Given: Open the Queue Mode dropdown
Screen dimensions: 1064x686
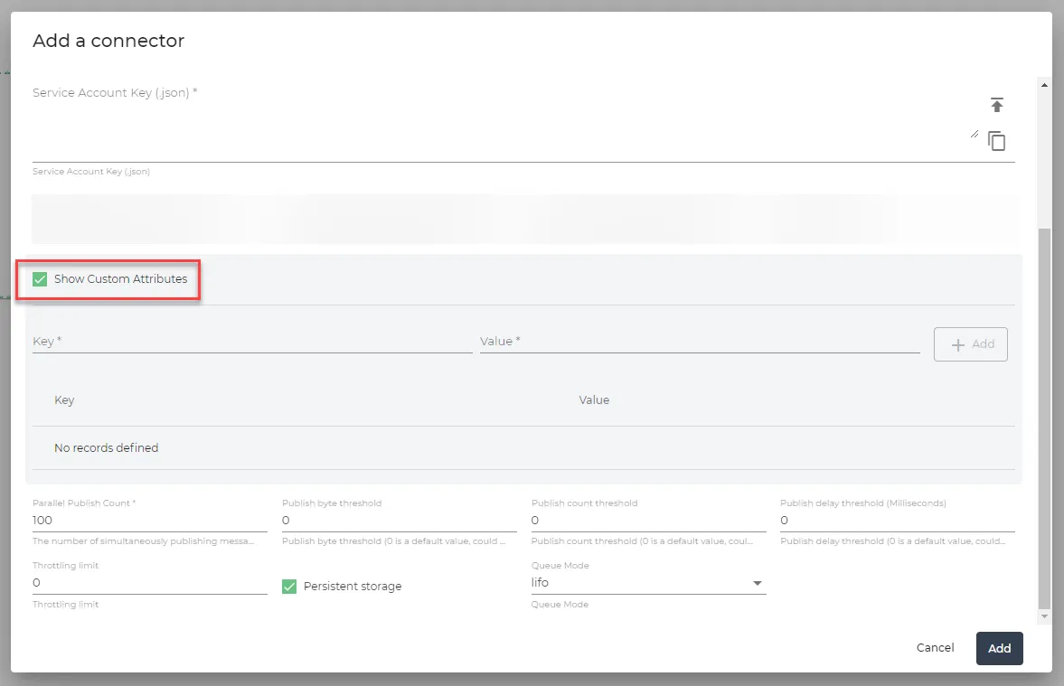Looking at the screenshot, I should click(x=648, y=583).
